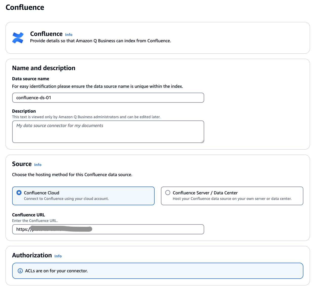Screen dimensions: 313x288
Task: Click the info circle icon in ACLs notice
Action: click(20, 271)
